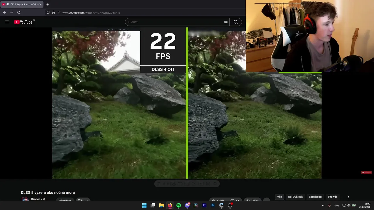Open Photoshop from the taskbar

(x=213, y=205)
